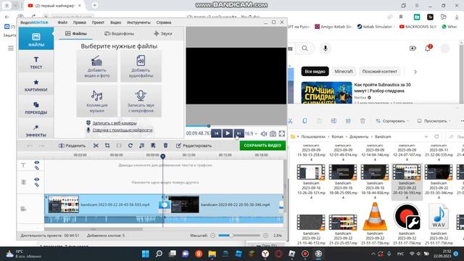The image size is (464, 261).
Task: Click the trash delete icon in timeline toolbar
Action: pyautogui.click(x=165, y=145)
